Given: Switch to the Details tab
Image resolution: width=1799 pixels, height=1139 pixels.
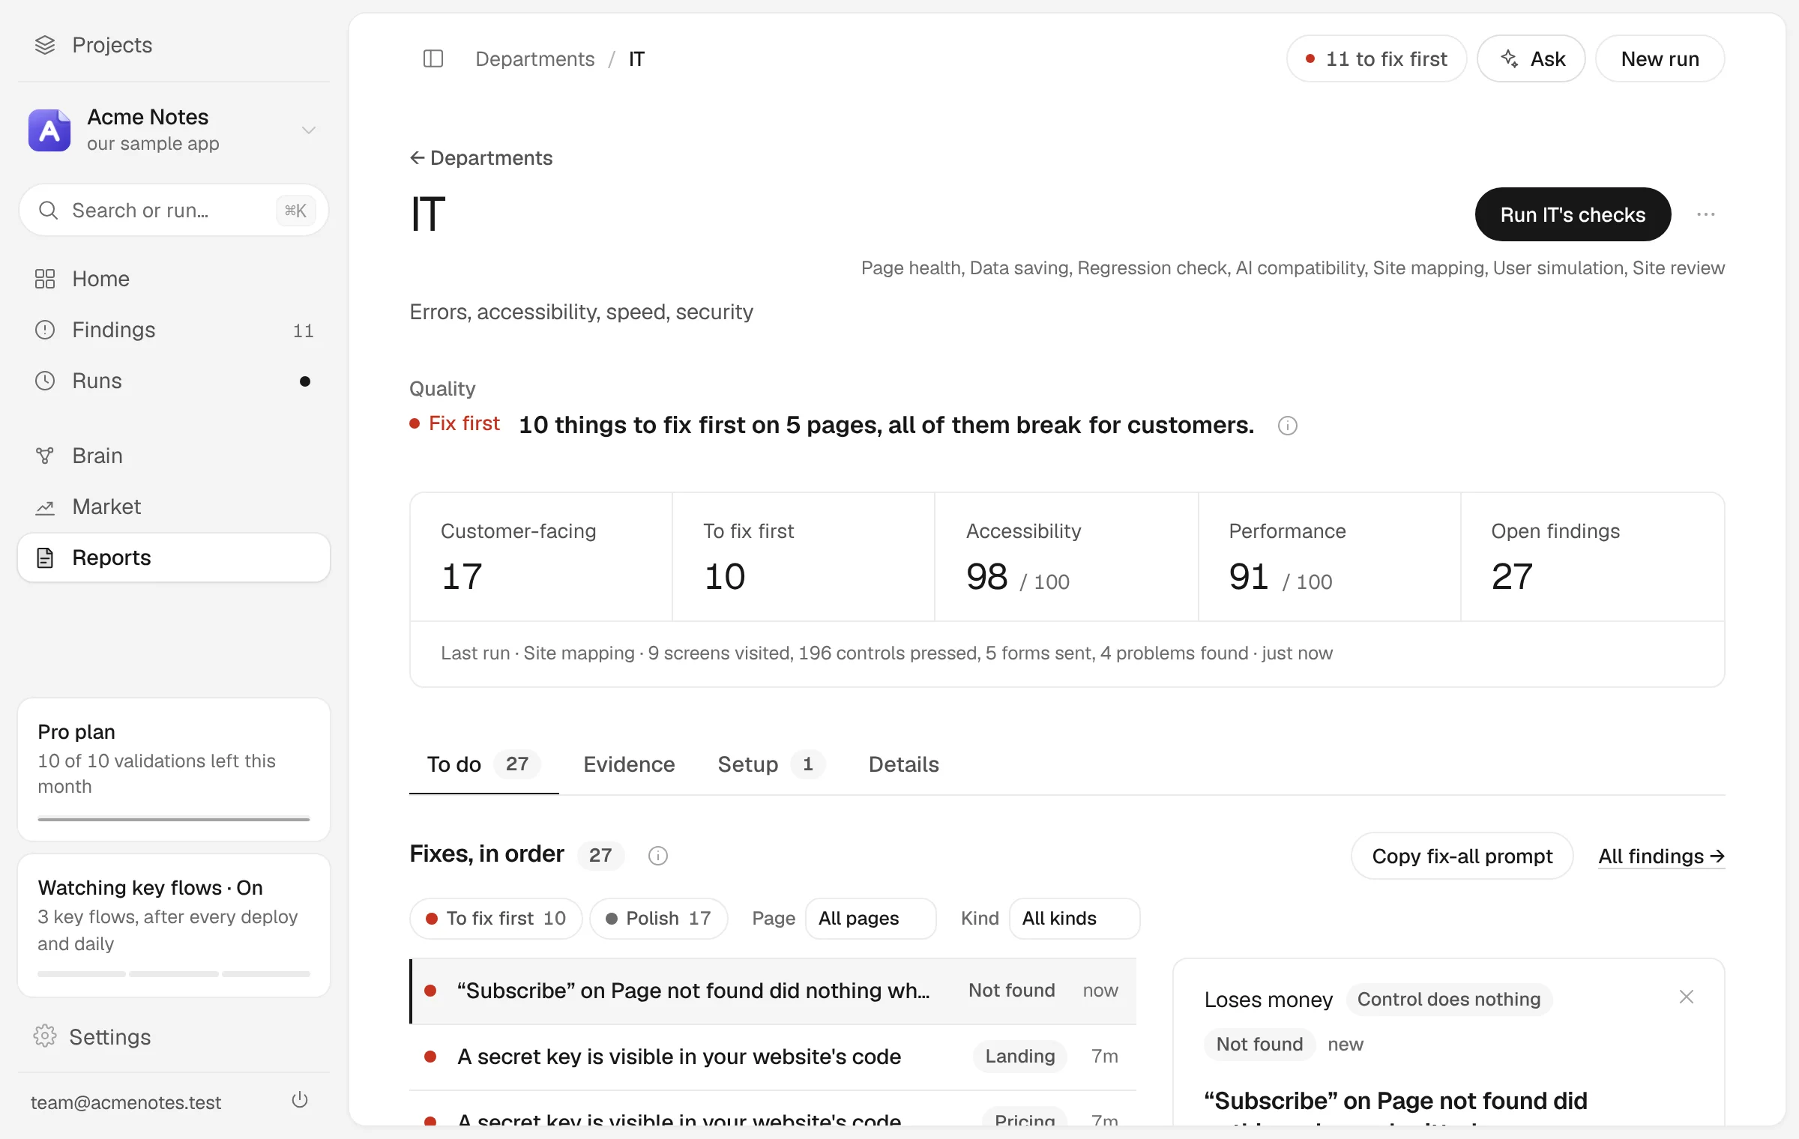Looking at the screenshot, I should click(903, 764).
